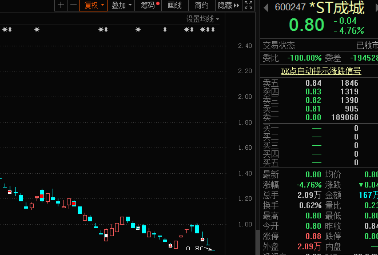Select the 画线 drawing tool
This screenshot has height=255, width=378.
[x=174, y=5]
